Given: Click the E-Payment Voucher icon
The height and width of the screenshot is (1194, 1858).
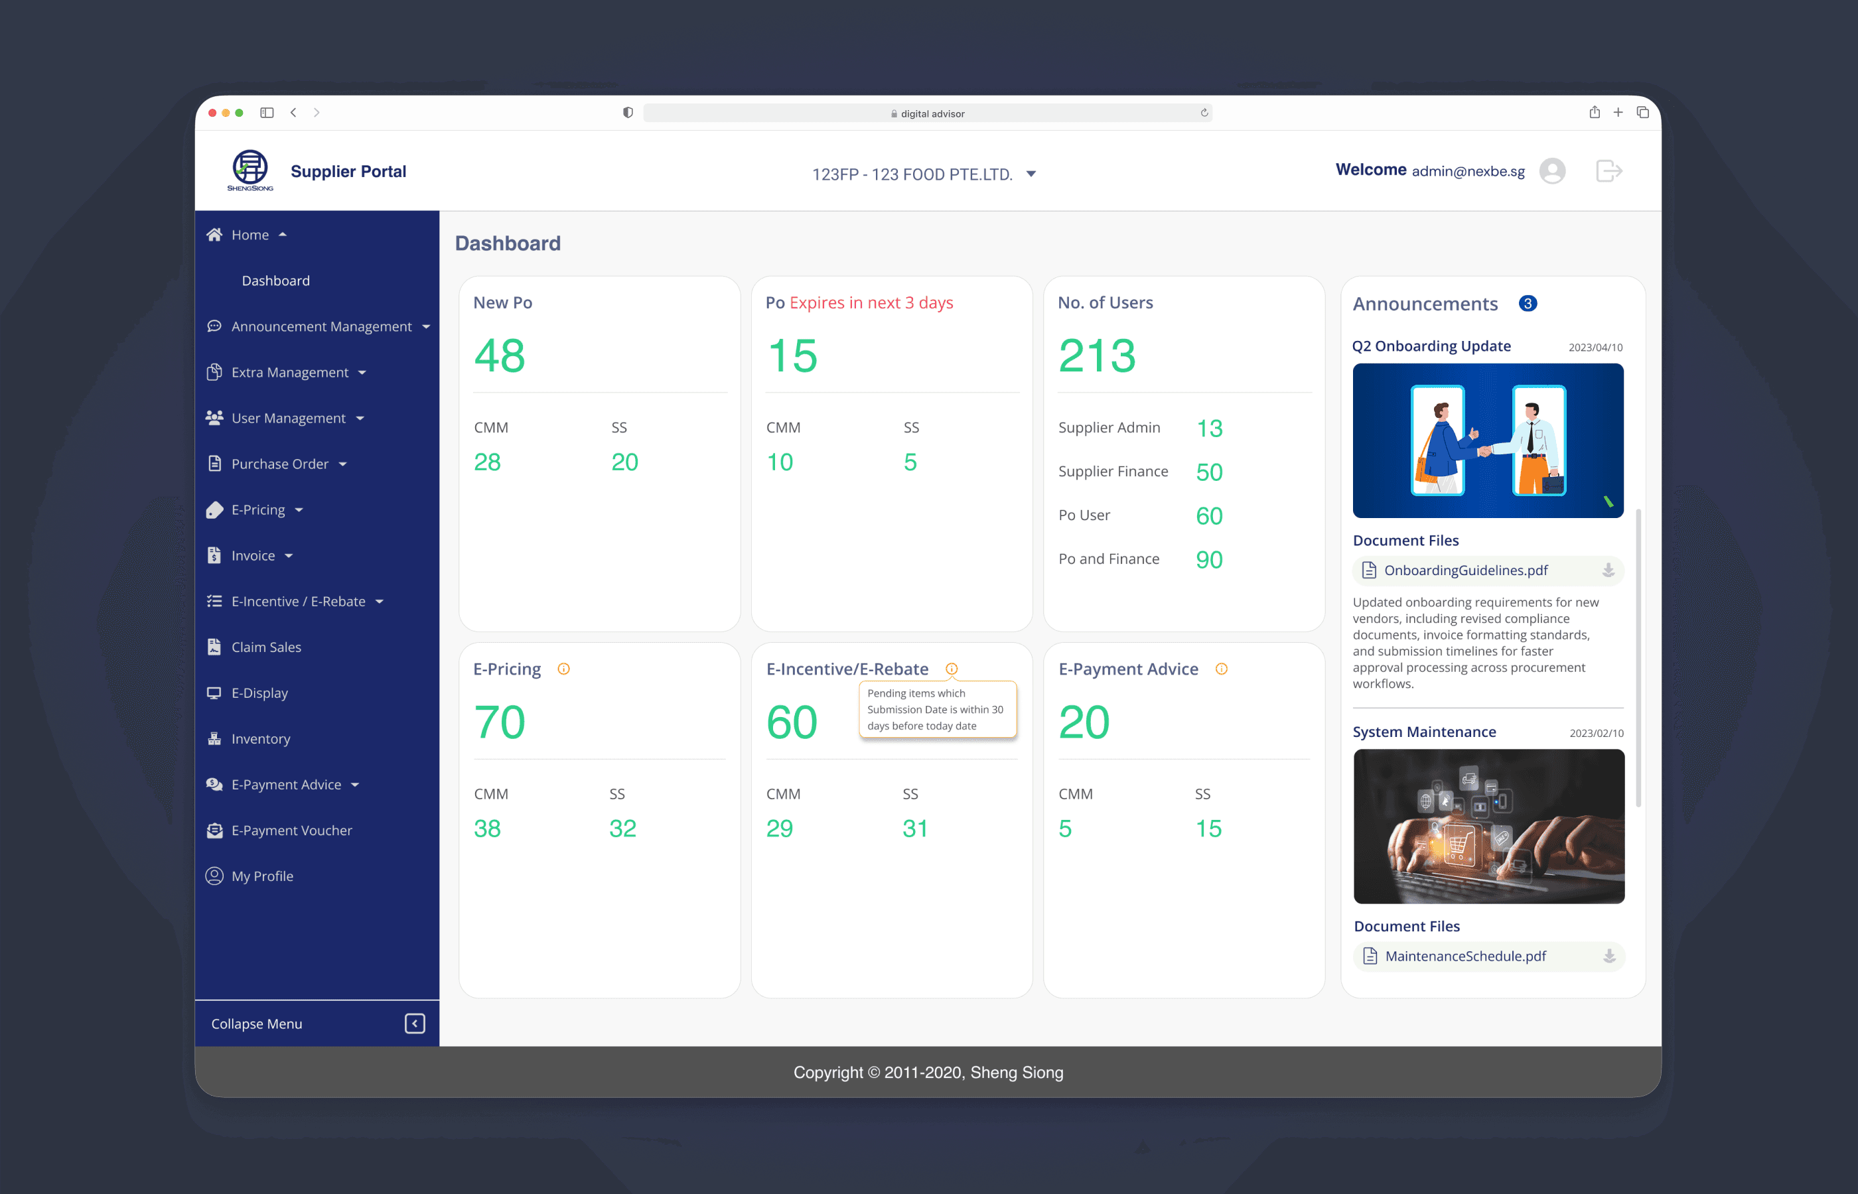Looking at the screenshot, I should click(215, 830).
